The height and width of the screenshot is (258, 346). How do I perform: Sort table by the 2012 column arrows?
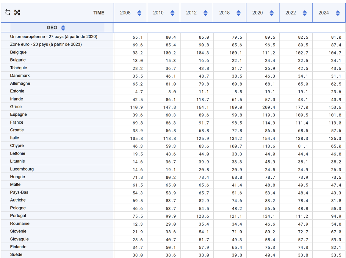205,13
